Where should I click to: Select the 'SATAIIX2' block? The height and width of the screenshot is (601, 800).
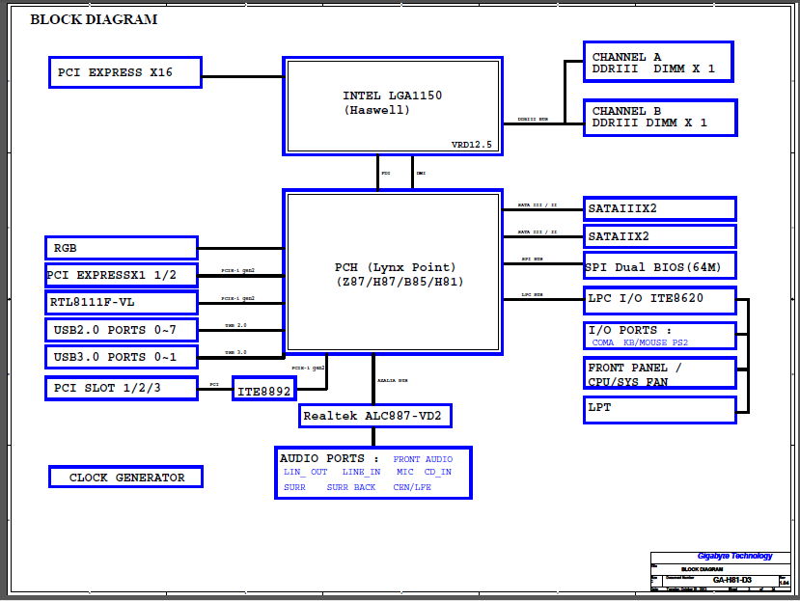660,236
